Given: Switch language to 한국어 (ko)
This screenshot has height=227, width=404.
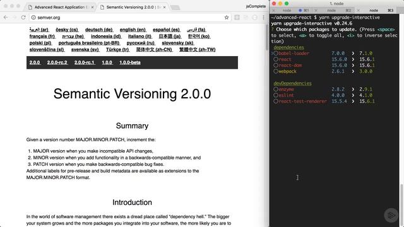Looking at the screenshot, I should (199, 37).
